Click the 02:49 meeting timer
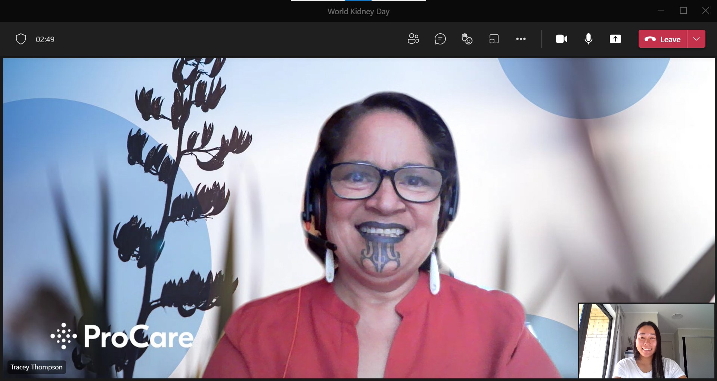Screen dimensions: 717x381 [x=45, y=39]
